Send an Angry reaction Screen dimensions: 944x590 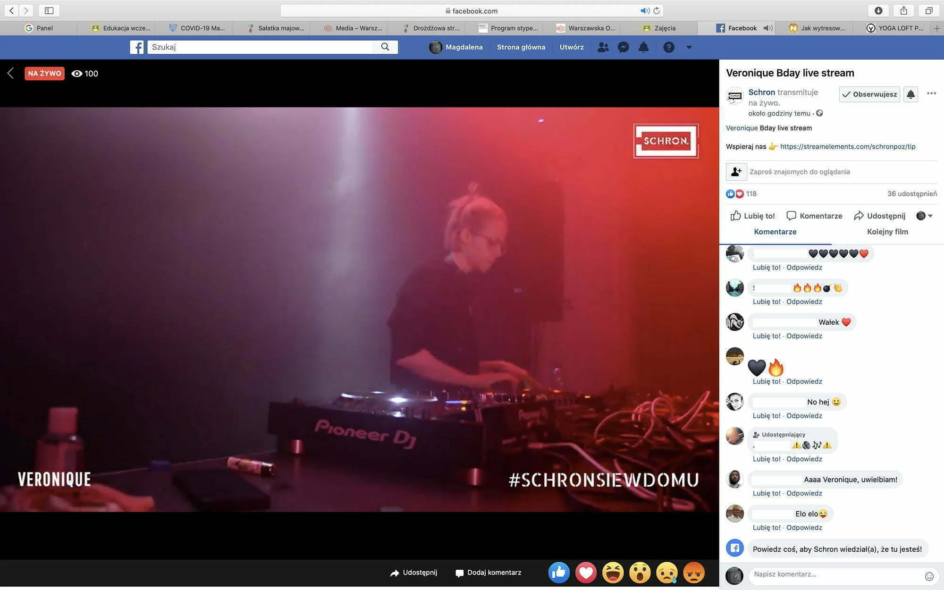click(693, 573)
